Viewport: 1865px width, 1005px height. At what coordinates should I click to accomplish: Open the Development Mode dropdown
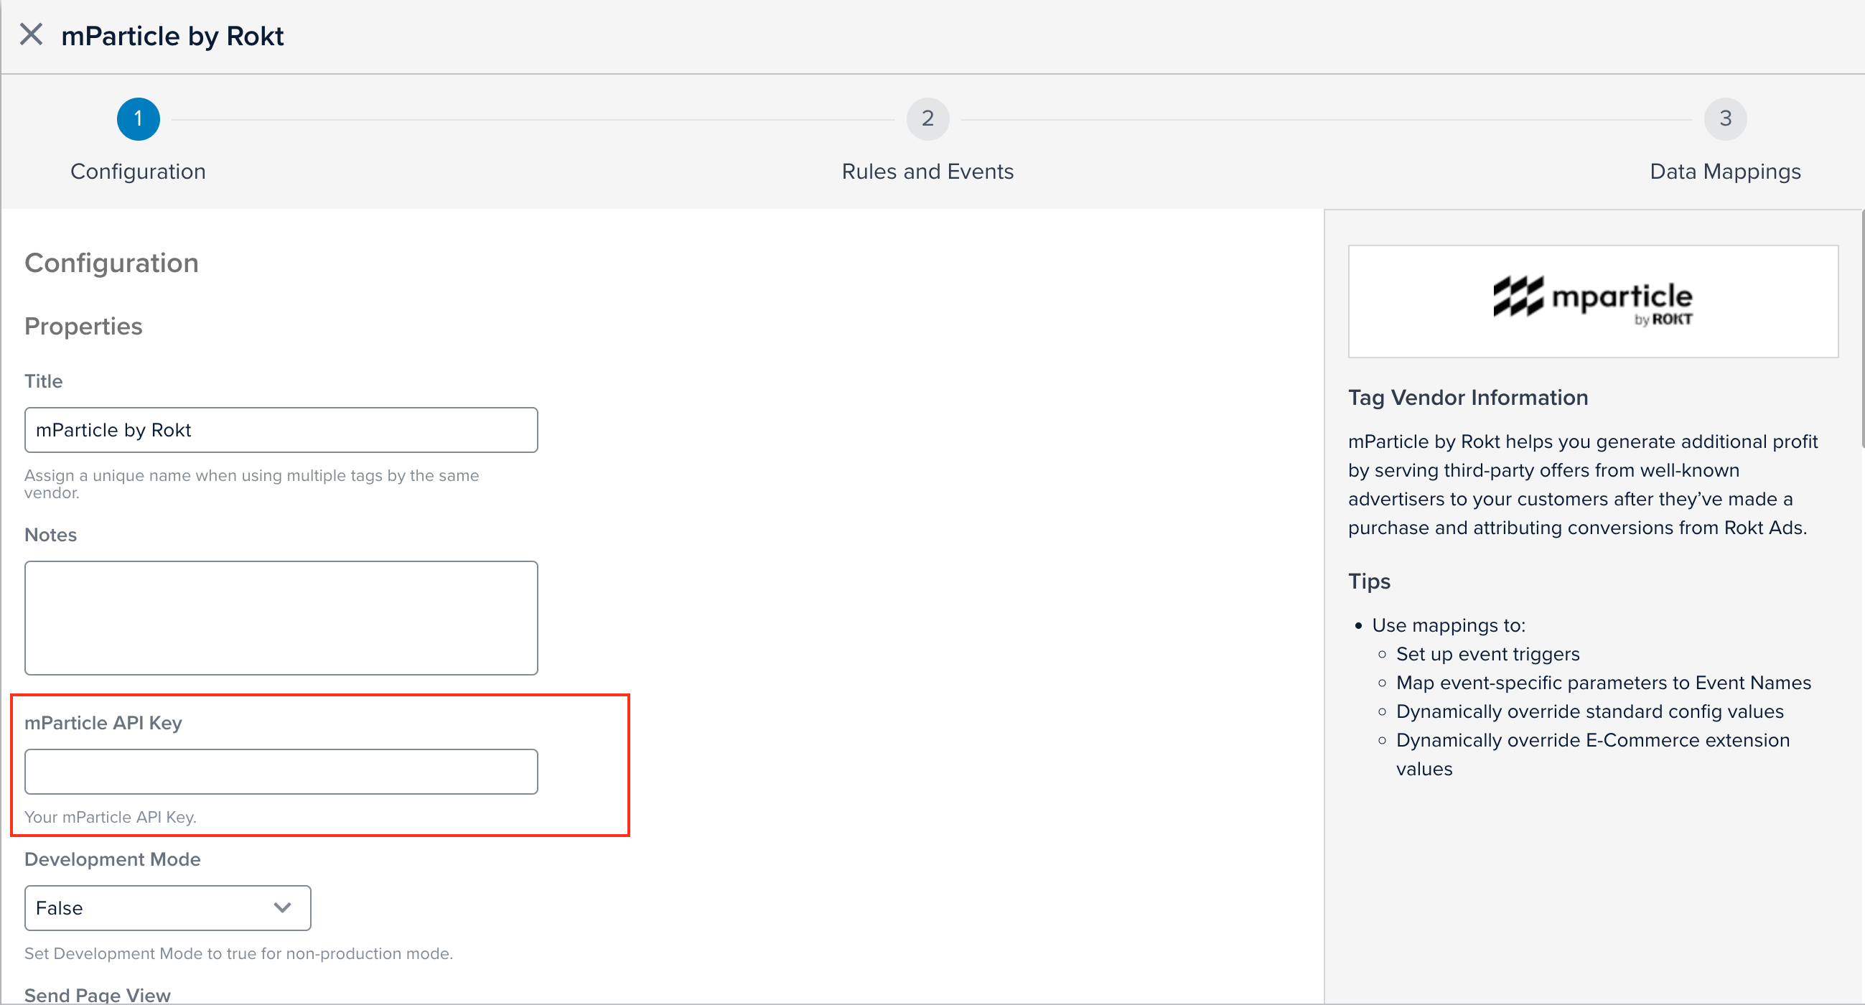[167, 907]
